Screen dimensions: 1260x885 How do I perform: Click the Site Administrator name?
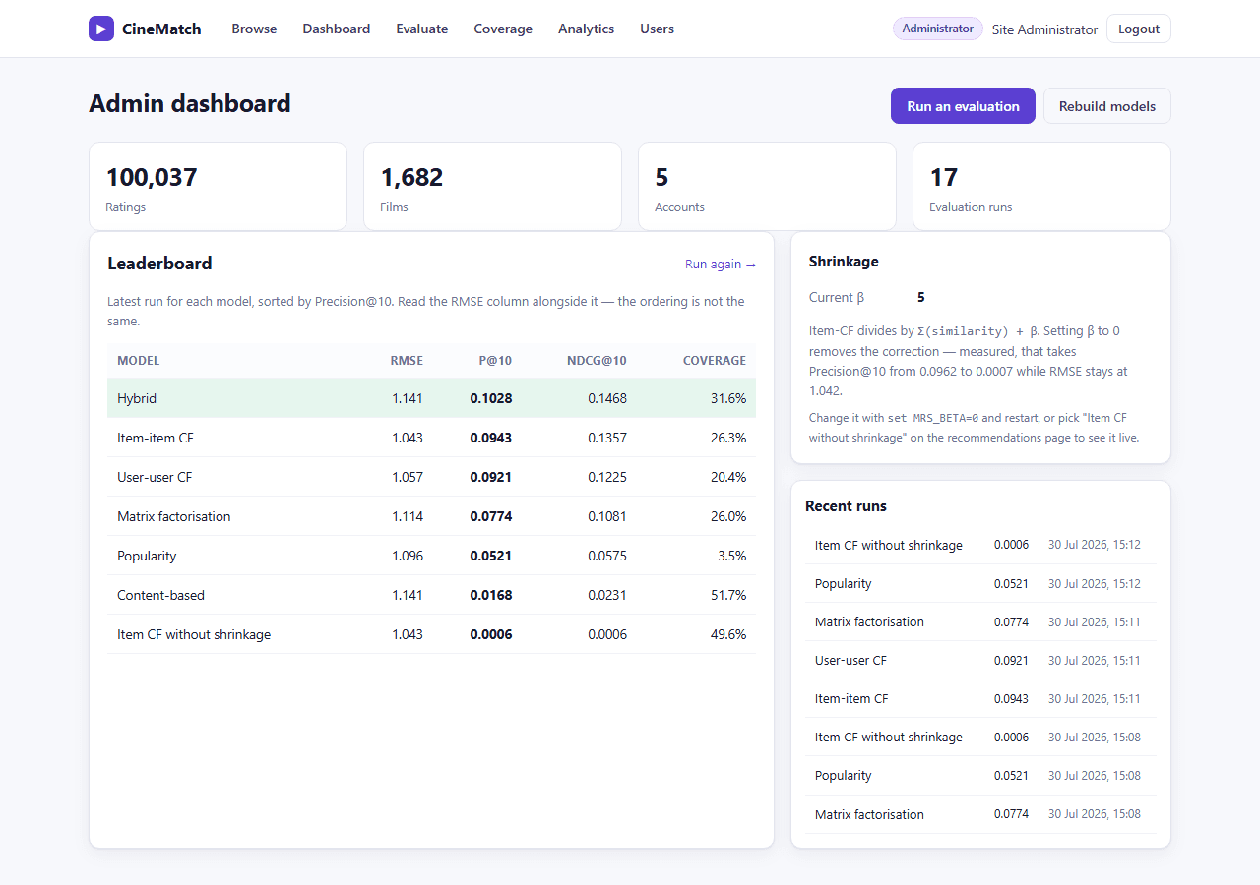point(1044,29)
